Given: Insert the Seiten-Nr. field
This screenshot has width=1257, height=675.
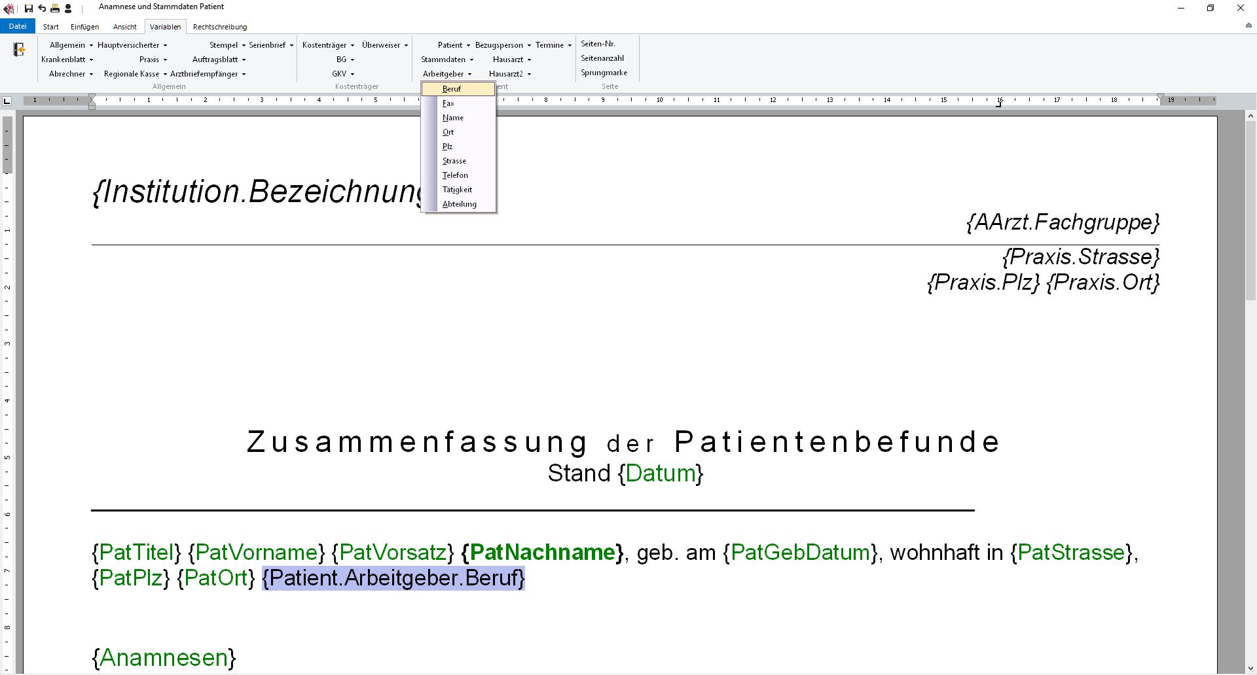Looking at the screenshot, I should click(x=598, y=44).
